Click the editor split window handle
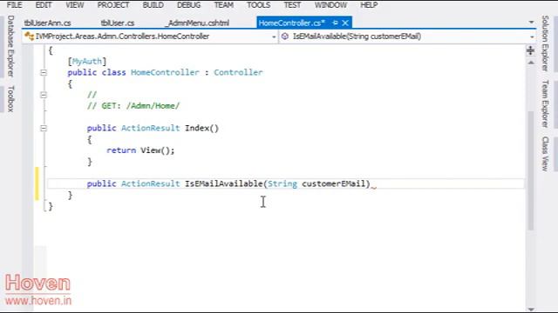Screen dimensions: 558x313 [x=531, y=50]
